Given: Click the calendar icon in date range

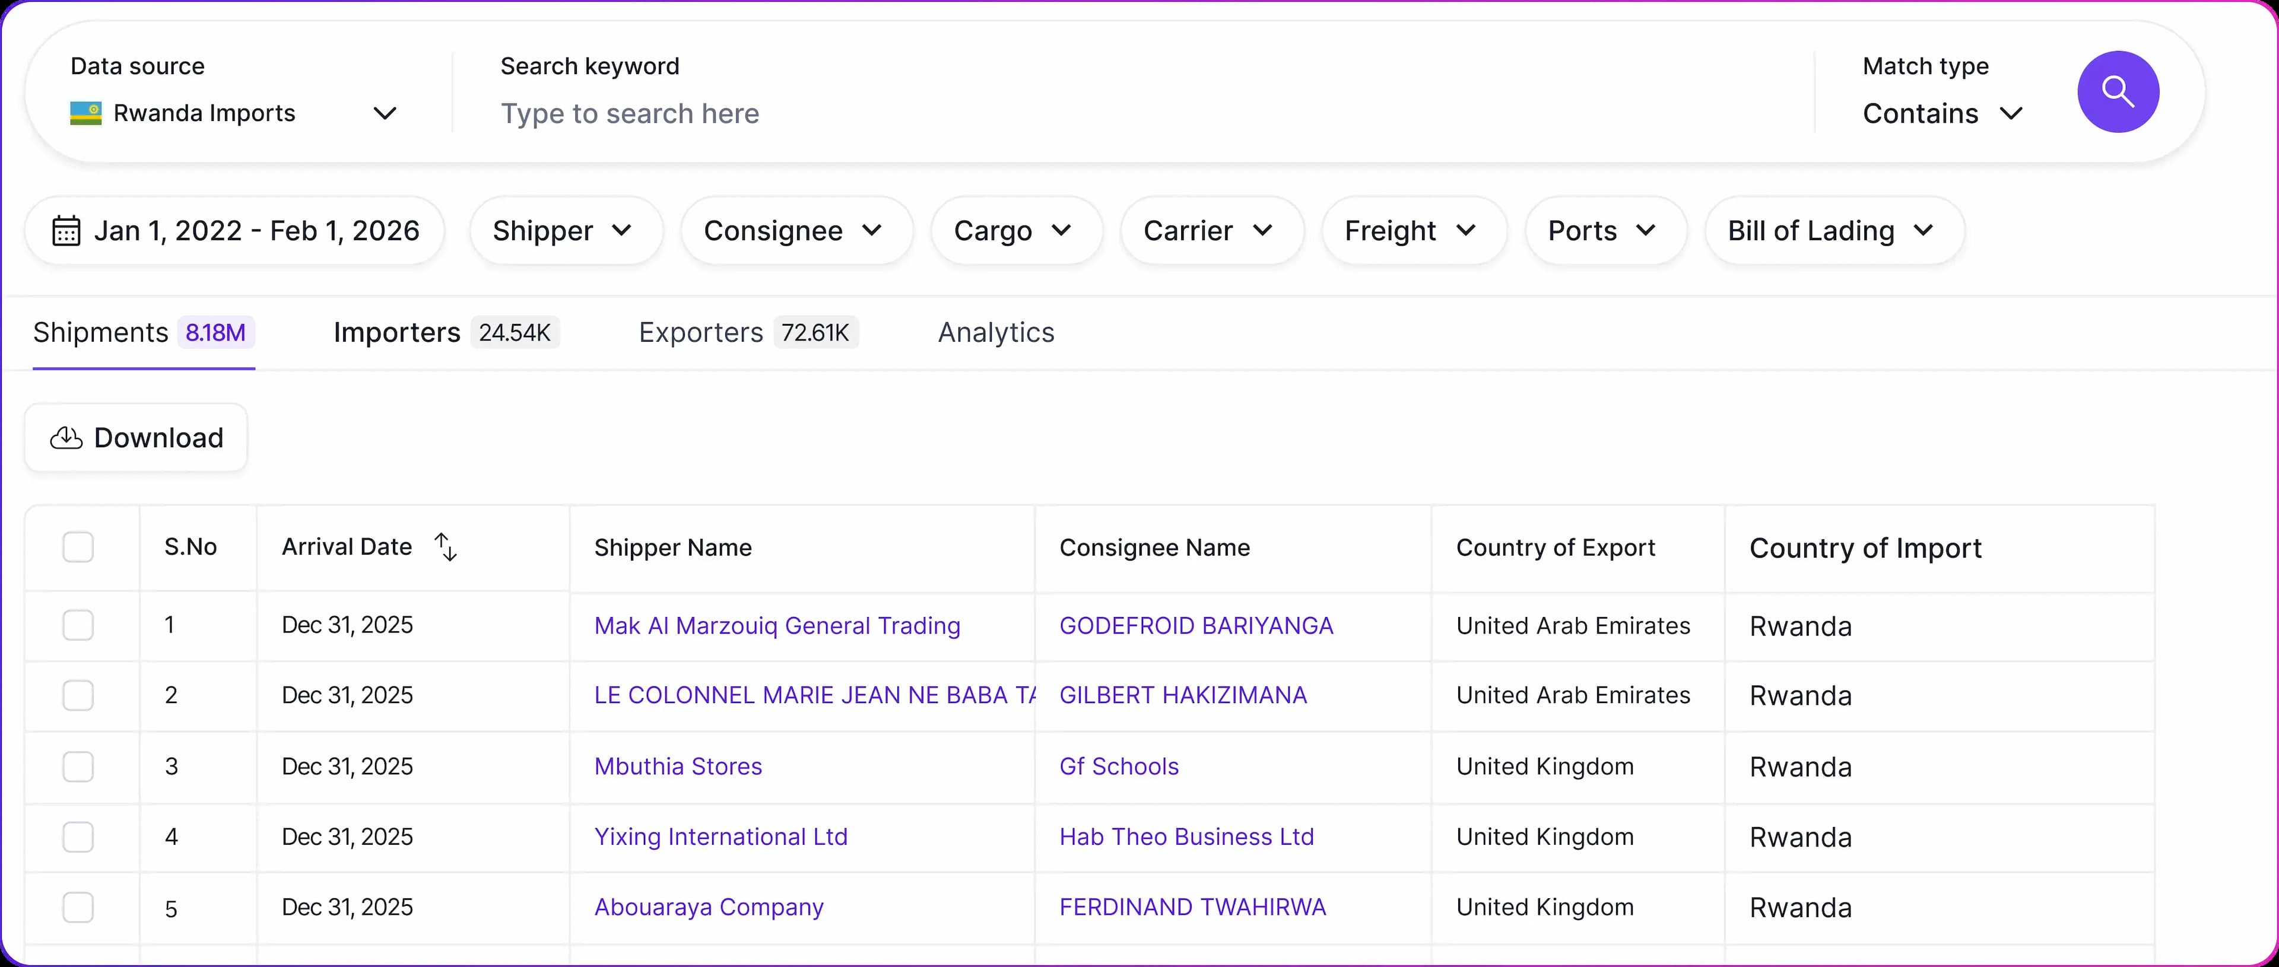Looking at the screenshot, I should [x=66, y=231].
